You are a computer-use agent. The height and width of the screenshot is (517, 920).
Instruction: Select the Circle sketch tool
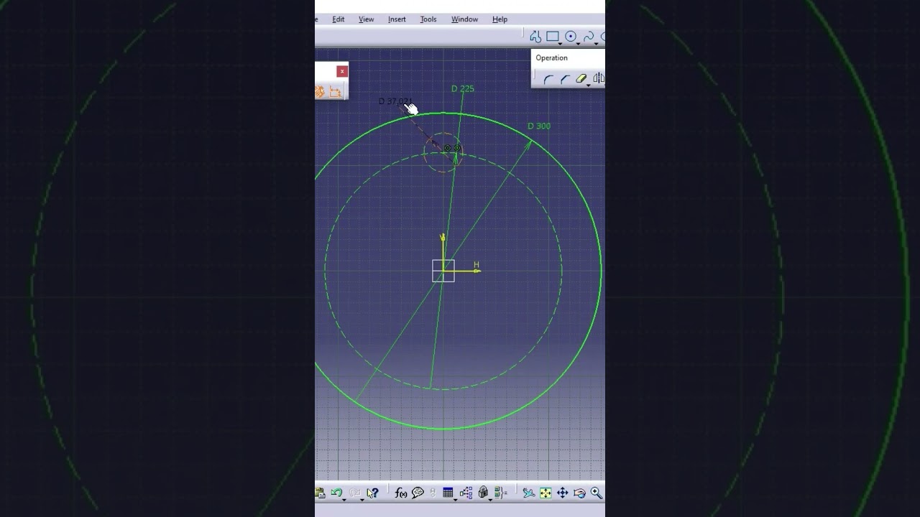571,37
